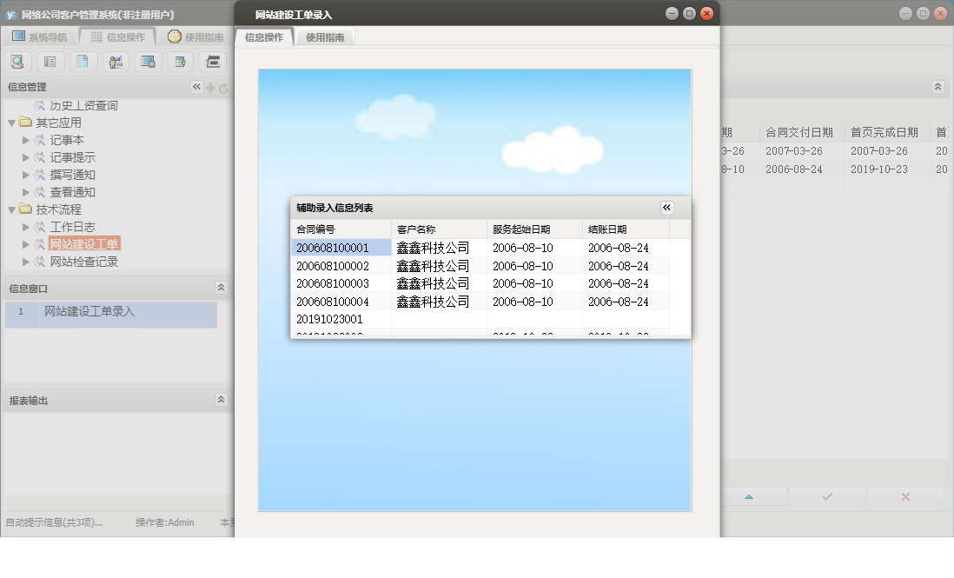Select 网站检查记录 in the tree
The height and width of the screenshot is (578, 954).
(83, 262)
